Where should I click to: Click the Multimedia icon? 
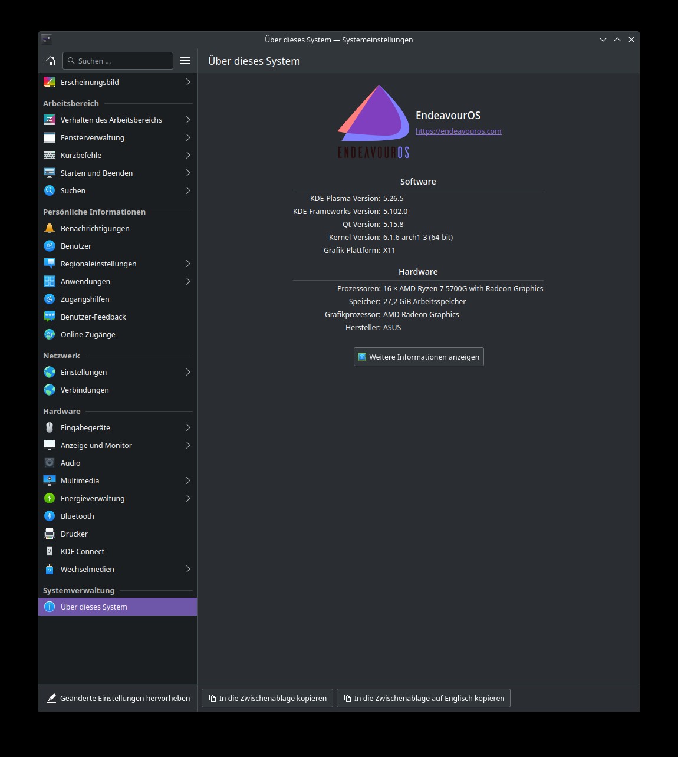pos(50,480)
